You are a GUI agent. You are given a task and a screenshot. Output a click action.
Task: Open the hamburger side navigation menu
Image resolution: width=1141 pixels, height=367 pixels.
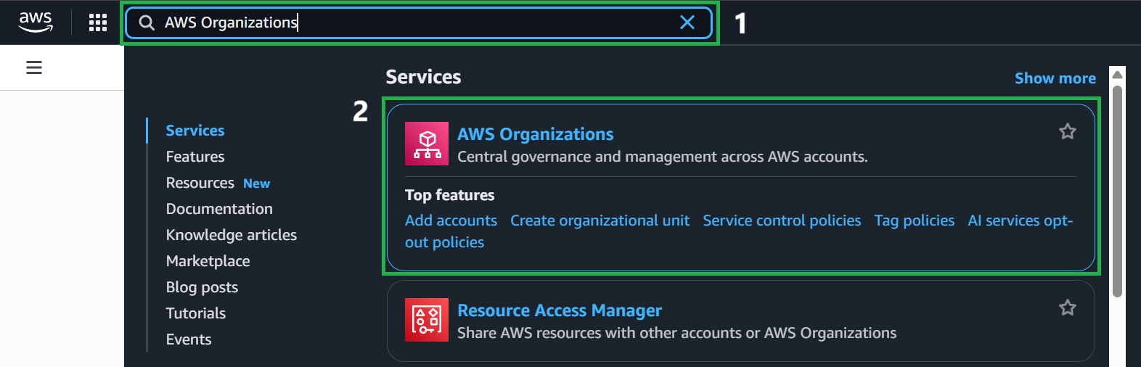tap(34, 67)
